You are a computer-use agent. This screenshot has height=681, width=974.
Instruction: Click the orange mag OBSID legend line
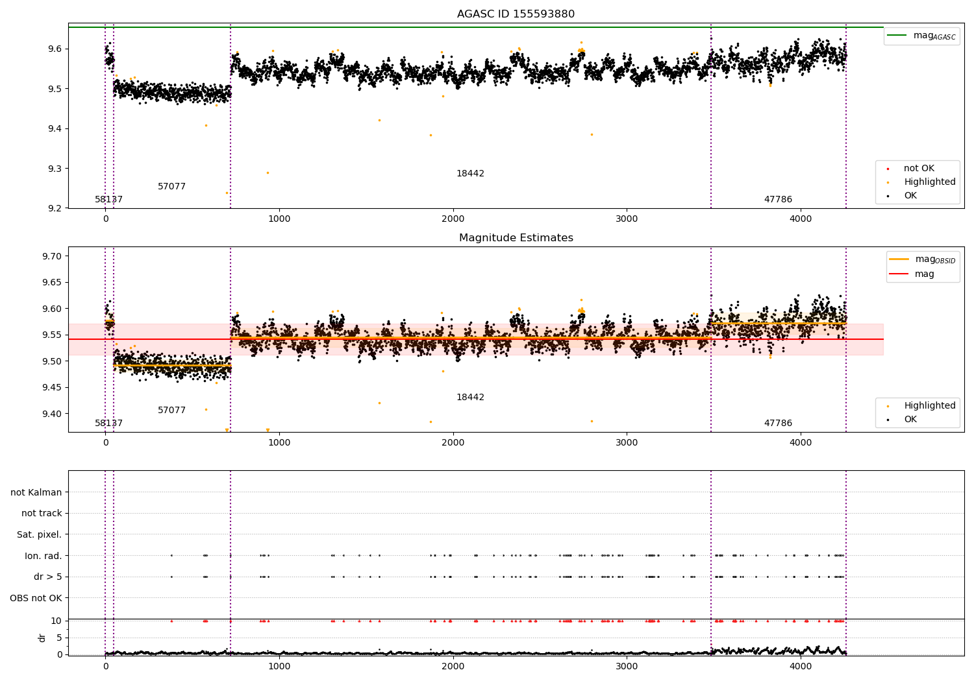coord(899,259)
